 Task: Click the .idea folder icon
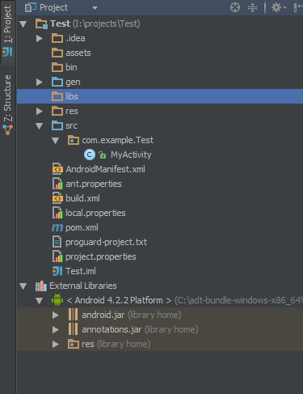pyautogui.click(x=57, y=38)
